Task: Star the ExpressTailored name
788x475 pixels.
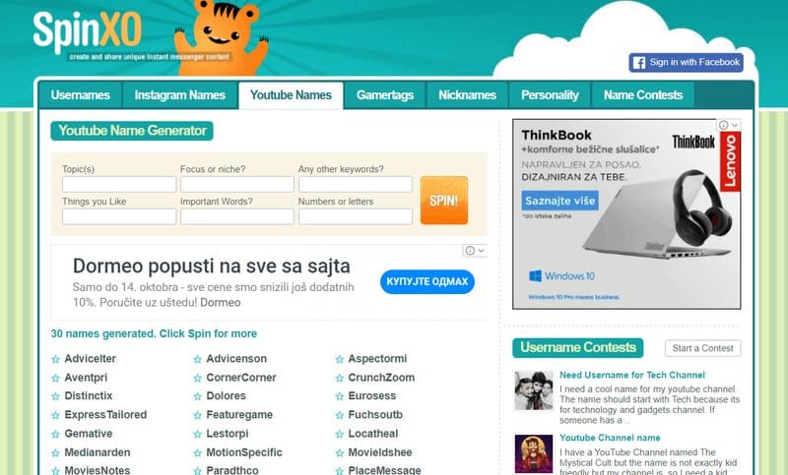Action: coord(55,415)
